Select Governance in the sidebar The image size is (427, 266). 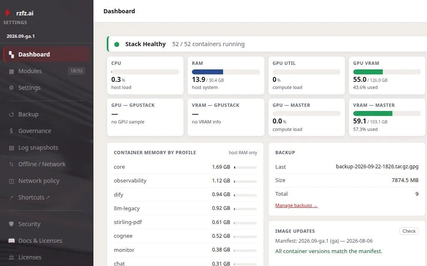47,131
